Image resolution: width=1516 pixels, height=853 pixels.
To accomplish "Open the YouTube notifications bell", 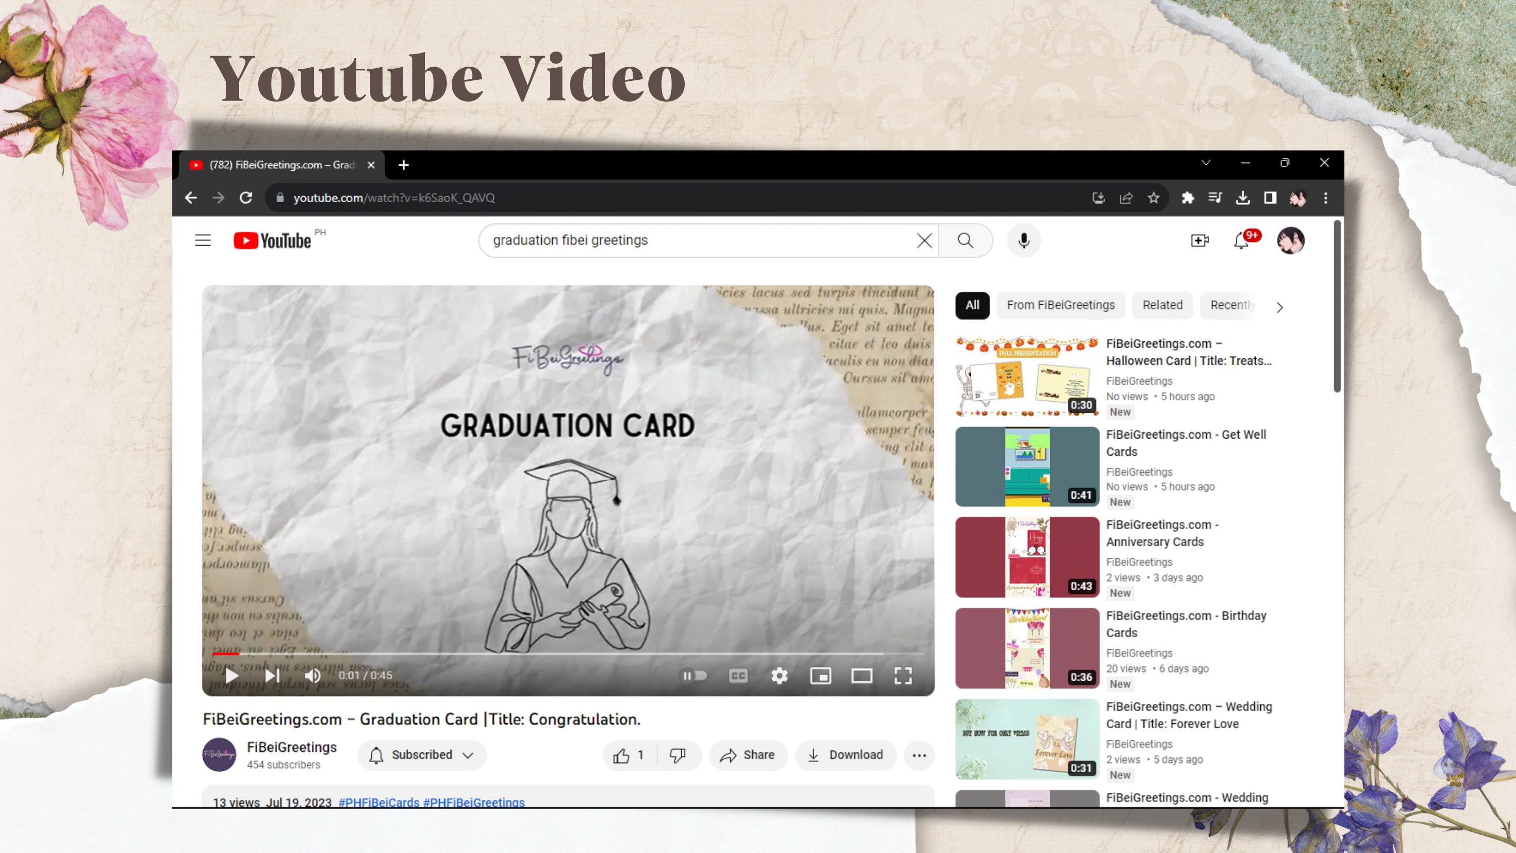I will [x=1241, y=240].
